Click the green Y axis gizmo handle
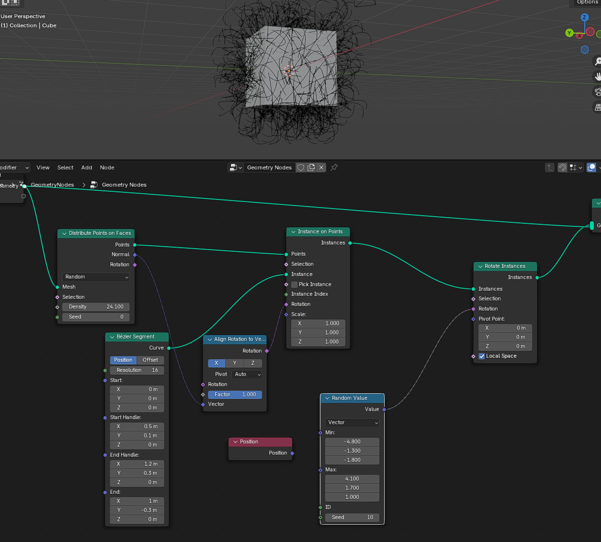Viewport: 601px width, 542px height. tap(569, 33)
